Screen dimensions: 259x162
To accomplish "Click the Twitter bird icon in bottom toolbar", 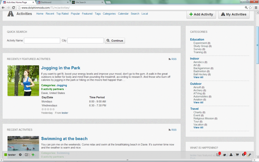I will (224, 155).
